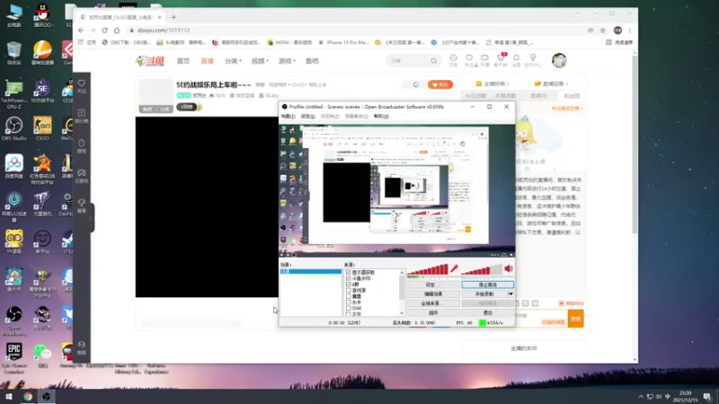Adjust the OBS desktop volume meter
This screenshot has height=404, width=719.
click(482, 269)
